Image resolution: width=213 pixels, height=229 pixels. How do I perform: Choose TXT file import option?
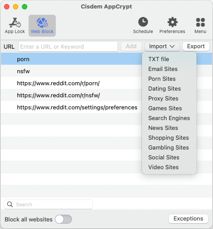tap(159, 59)
